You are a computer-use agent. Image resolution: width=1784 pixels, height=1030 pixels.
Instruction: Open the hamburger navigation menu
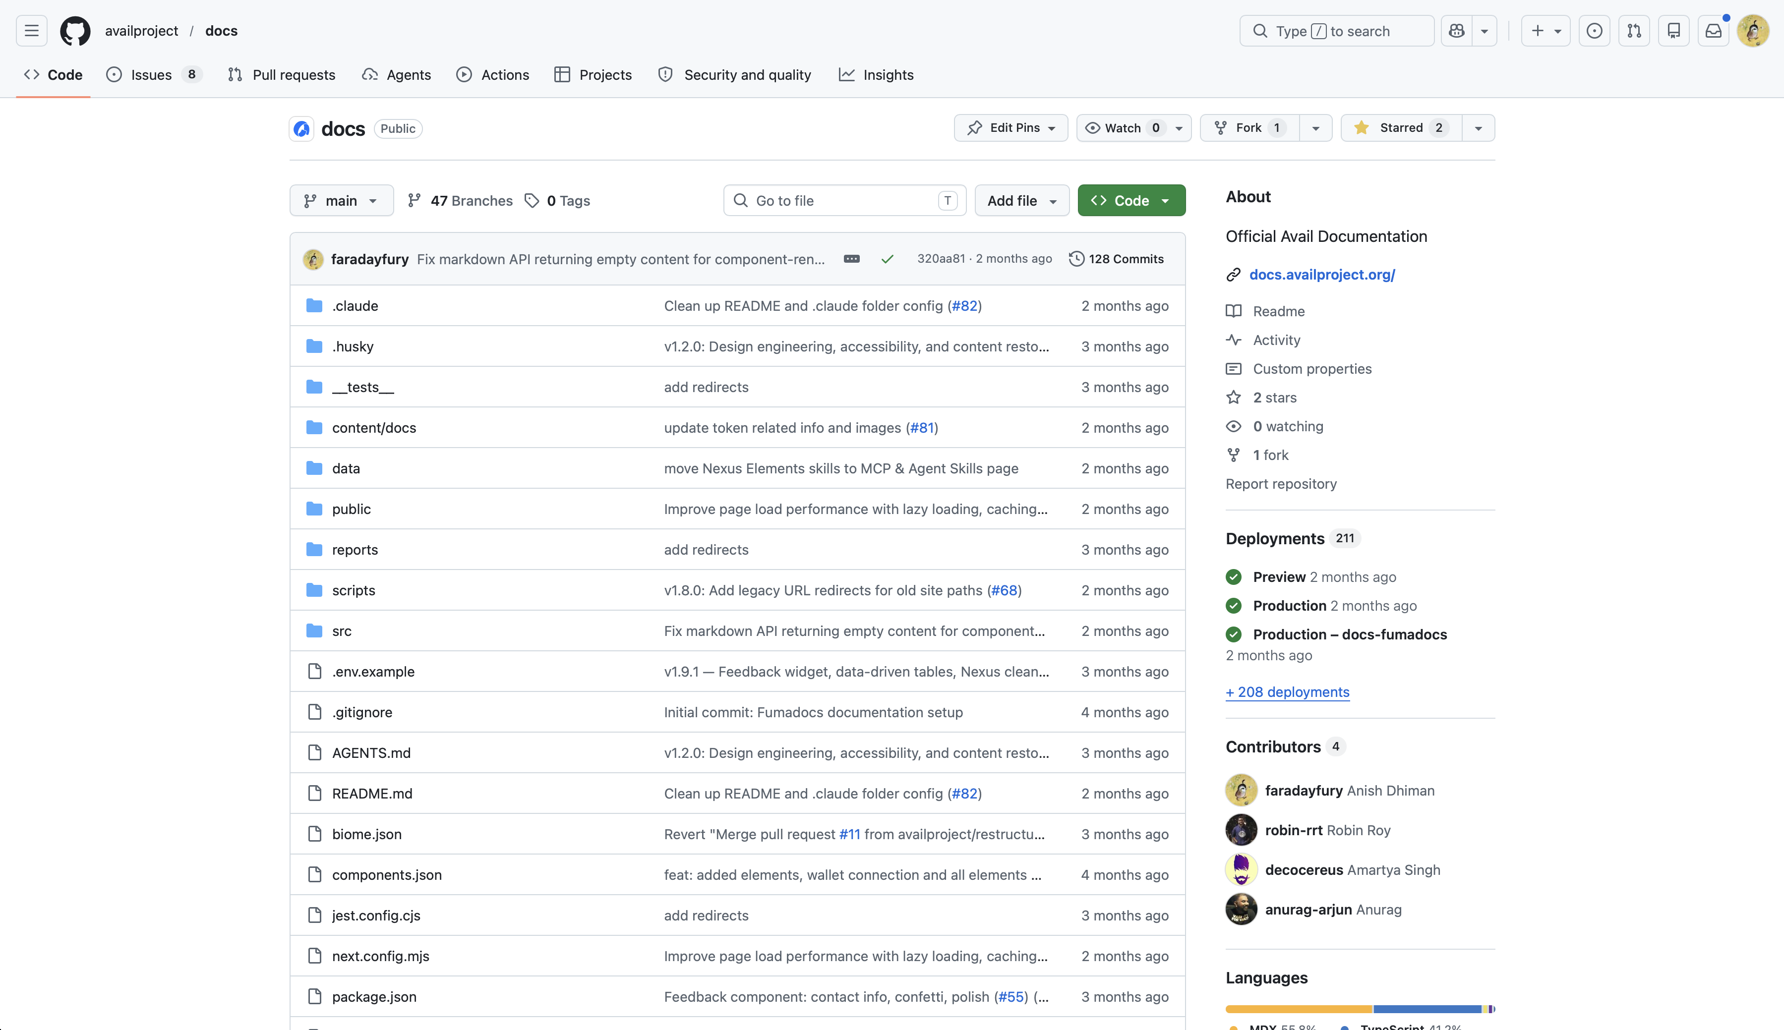coord(31,31)
